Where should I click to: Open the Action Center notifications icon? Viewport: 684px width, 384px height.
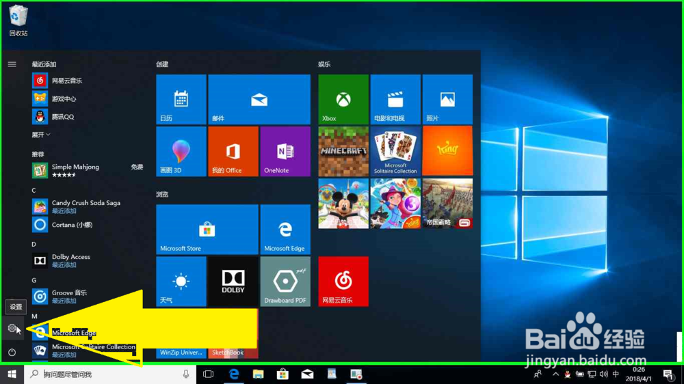click(668, 374)
